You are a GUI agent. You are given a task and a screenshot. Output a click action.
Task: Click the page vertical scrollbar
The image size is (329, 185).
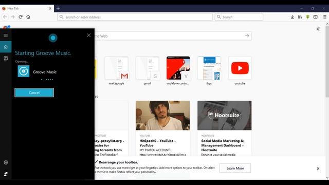[x=327, y=62]
